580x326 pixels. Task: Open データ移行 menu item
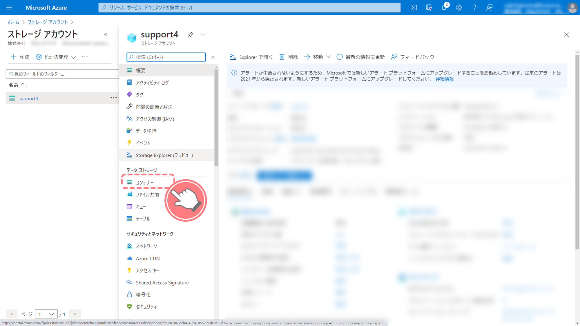point(166,131)
